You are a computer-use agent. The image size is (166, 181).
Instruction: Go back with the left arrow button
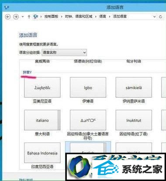point(8,17)
